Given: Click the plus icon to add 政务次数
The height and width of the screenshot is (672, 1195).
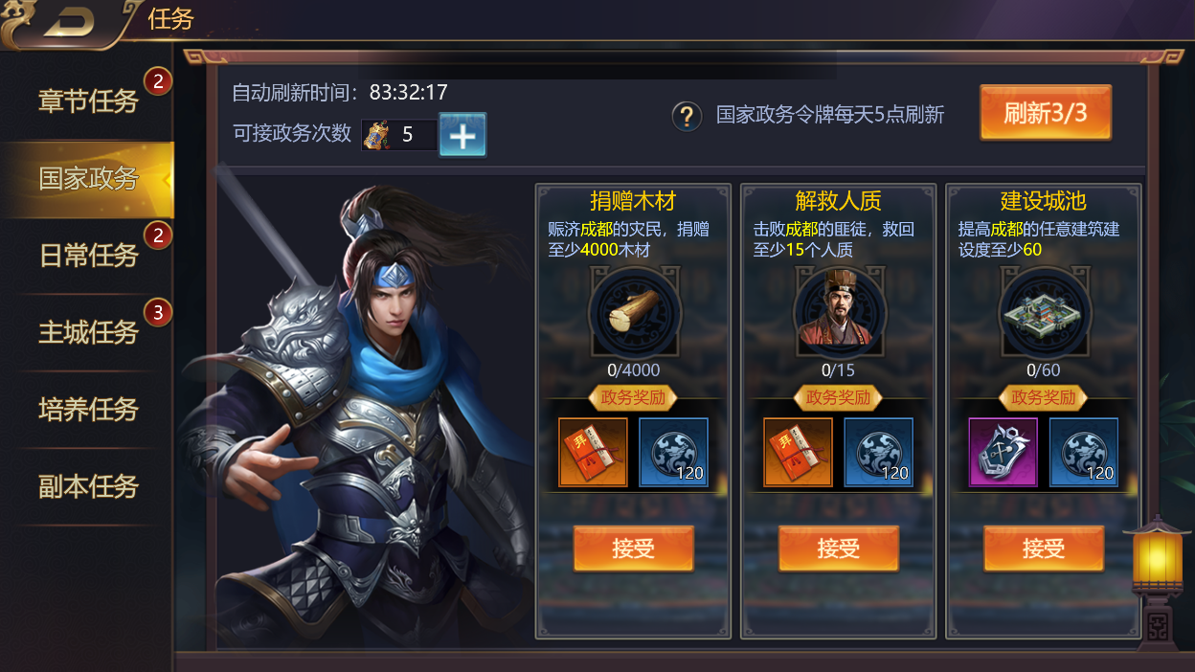Looking at the screenshot, I should [x=462, y=135].
